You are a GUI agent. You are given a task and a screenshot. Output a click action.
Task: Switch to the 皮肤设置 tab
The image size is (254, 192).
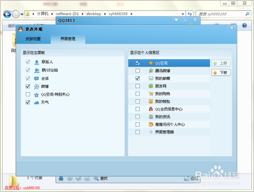coord(33,39)
